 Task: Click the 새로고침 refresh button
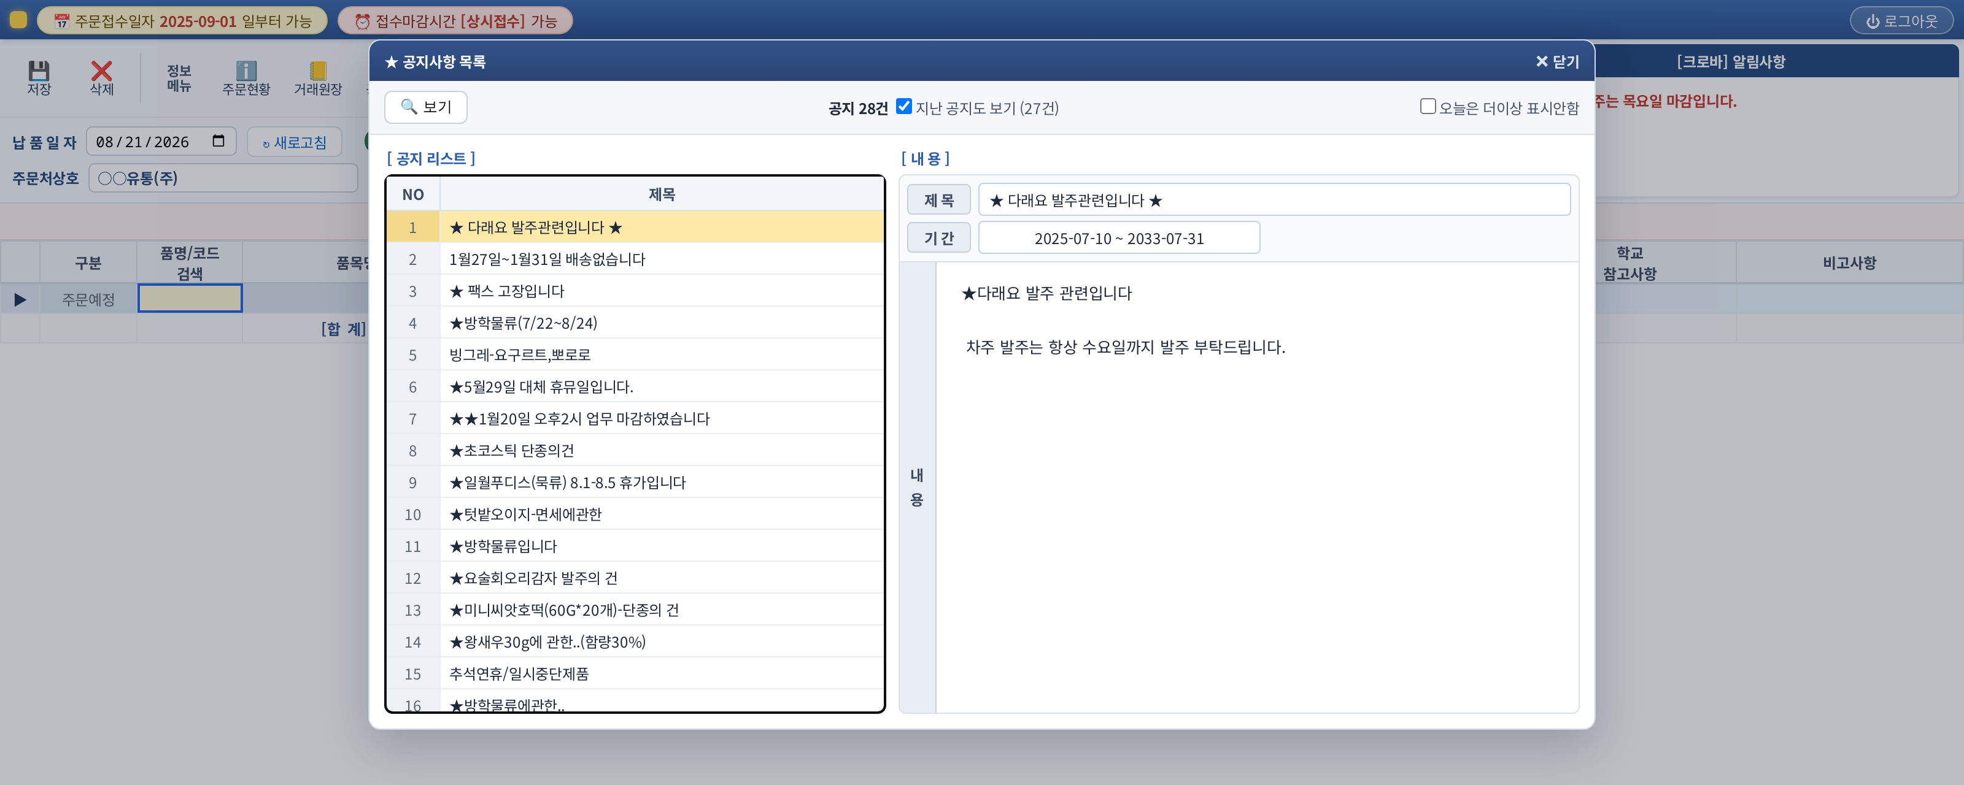point(295,142)
